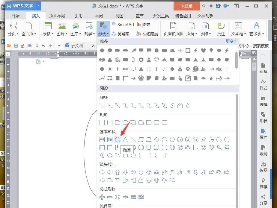Click the ruler tab selector corner box
The width and height of the screenshot is (277, 208).
click(x=8, y=54)
